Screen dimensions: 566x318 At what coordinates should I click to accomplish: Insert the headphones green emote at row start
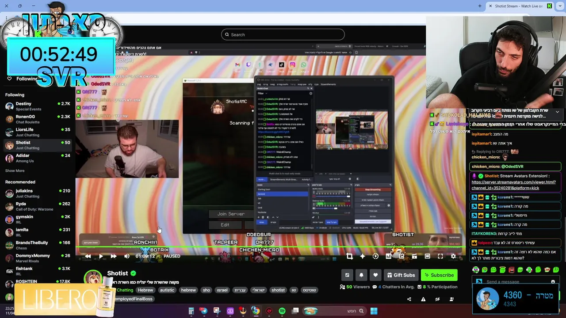476,270
